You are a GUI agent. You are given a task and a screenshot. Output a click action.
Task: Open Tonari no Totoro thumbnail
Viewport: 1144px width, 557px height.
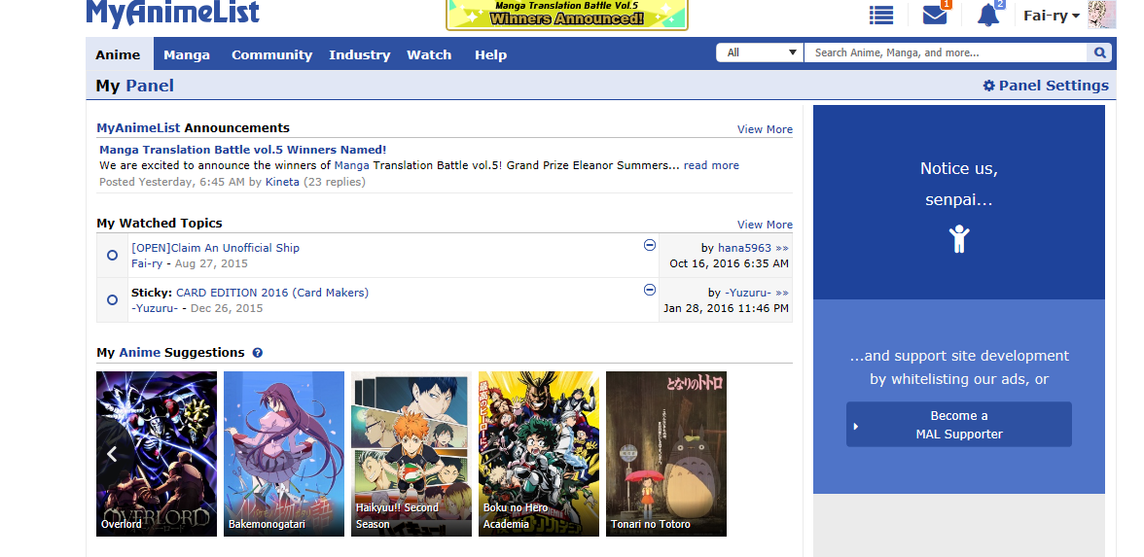(x=666, y=454)
